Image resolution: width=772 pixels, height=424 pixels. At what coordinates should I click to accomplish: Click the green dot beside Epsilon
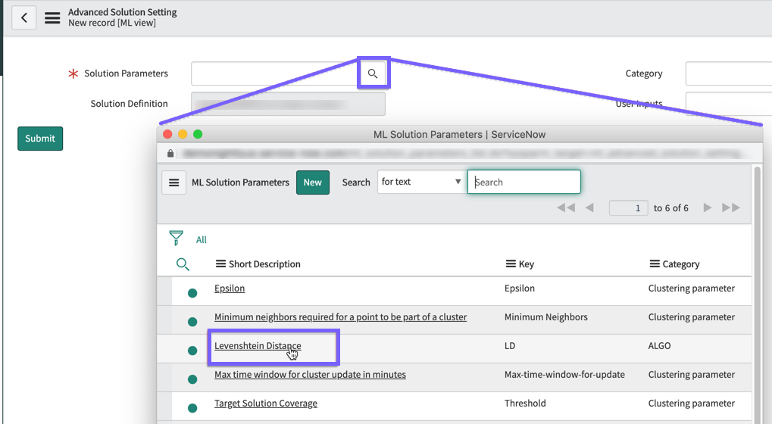[192, 293]
